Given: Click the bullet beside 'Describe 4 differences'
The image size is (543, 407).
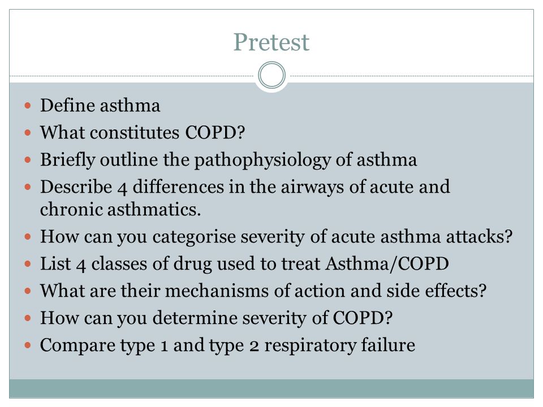Looking at the screenshot, I should click(x=28, y=187).
